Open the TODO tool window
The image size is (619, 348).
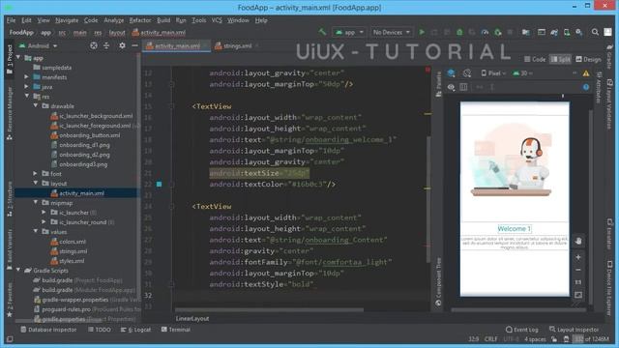pos(100,330)
